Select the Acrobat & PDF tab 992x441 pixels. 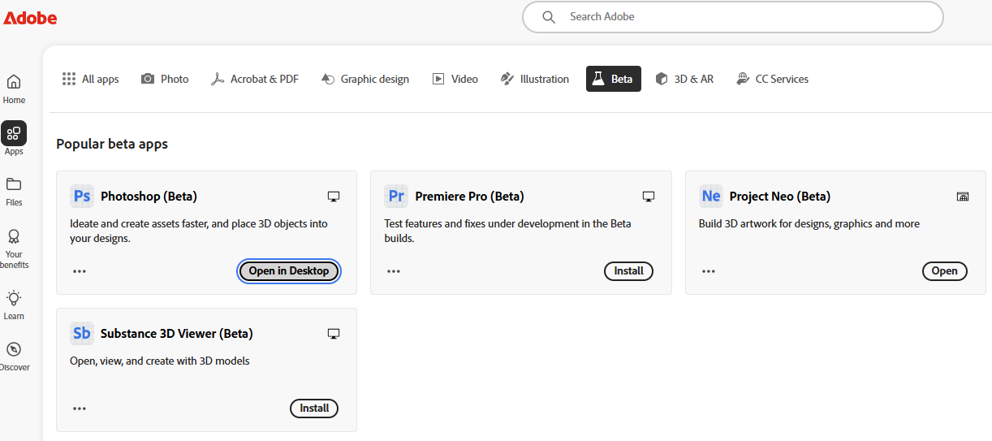click(255, 79)
